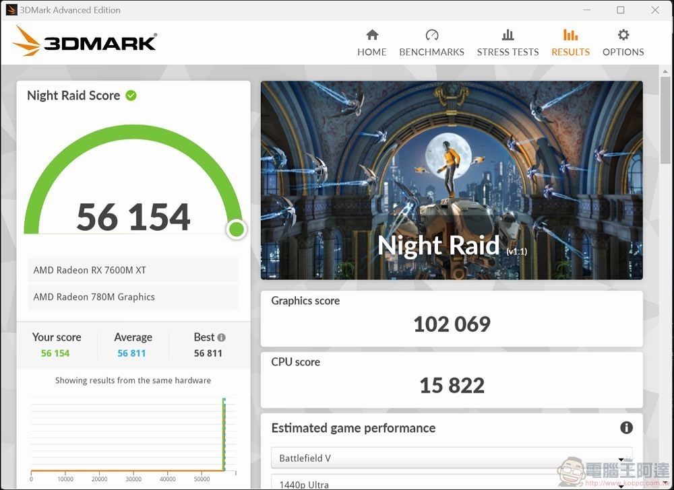This screenshot has width=674, height=490.
Task: Click the 3DMark logo in header
Action: point(85,41)
